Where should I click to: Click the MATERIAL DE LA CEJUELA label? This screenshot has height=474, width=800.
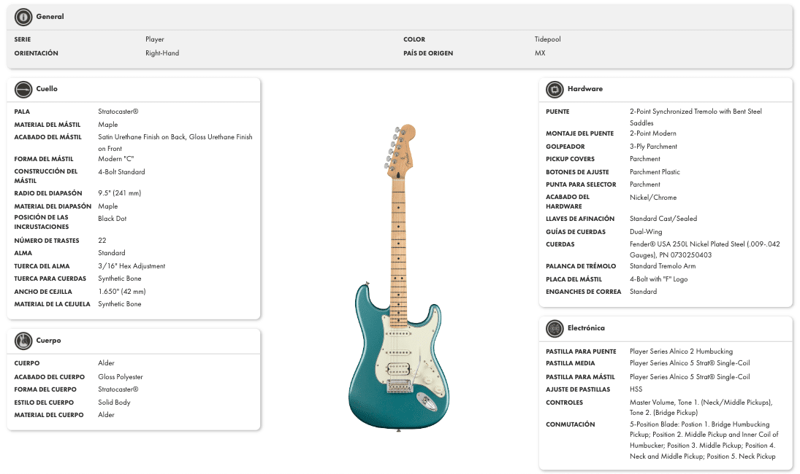[52, 304]
